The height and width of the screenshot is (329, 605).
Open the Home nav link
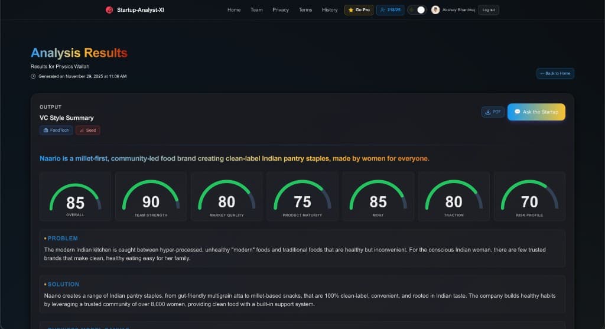[234, 10]
